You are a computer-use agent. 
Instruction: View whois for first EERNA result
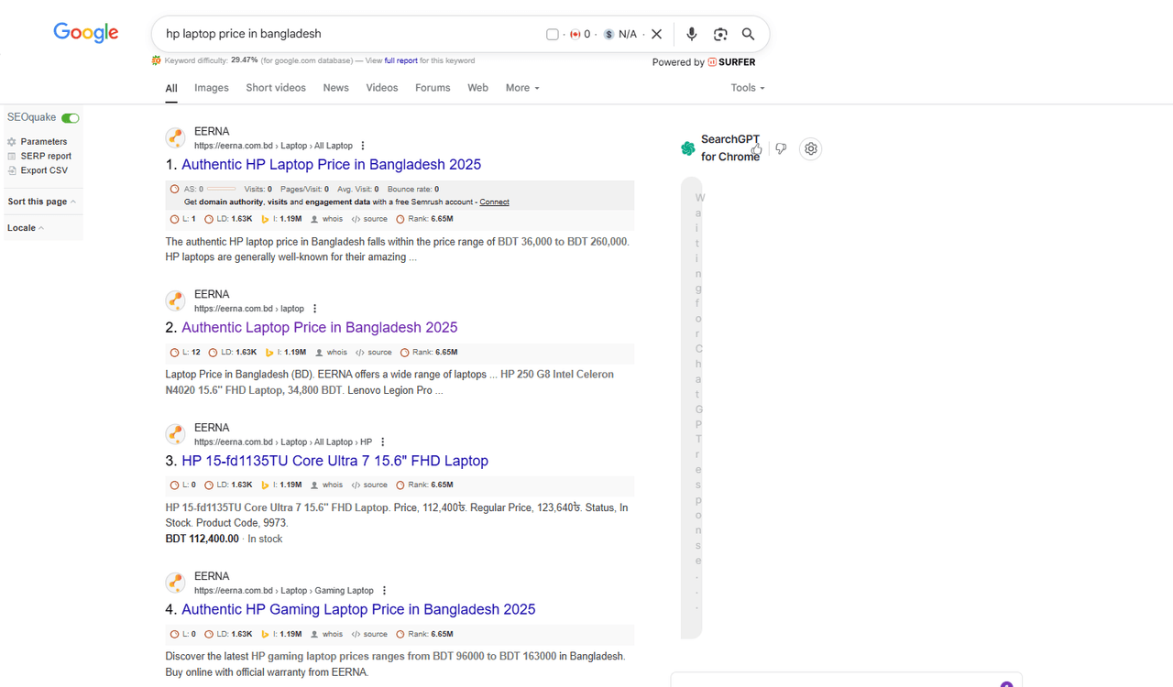[x=327, y=219]
